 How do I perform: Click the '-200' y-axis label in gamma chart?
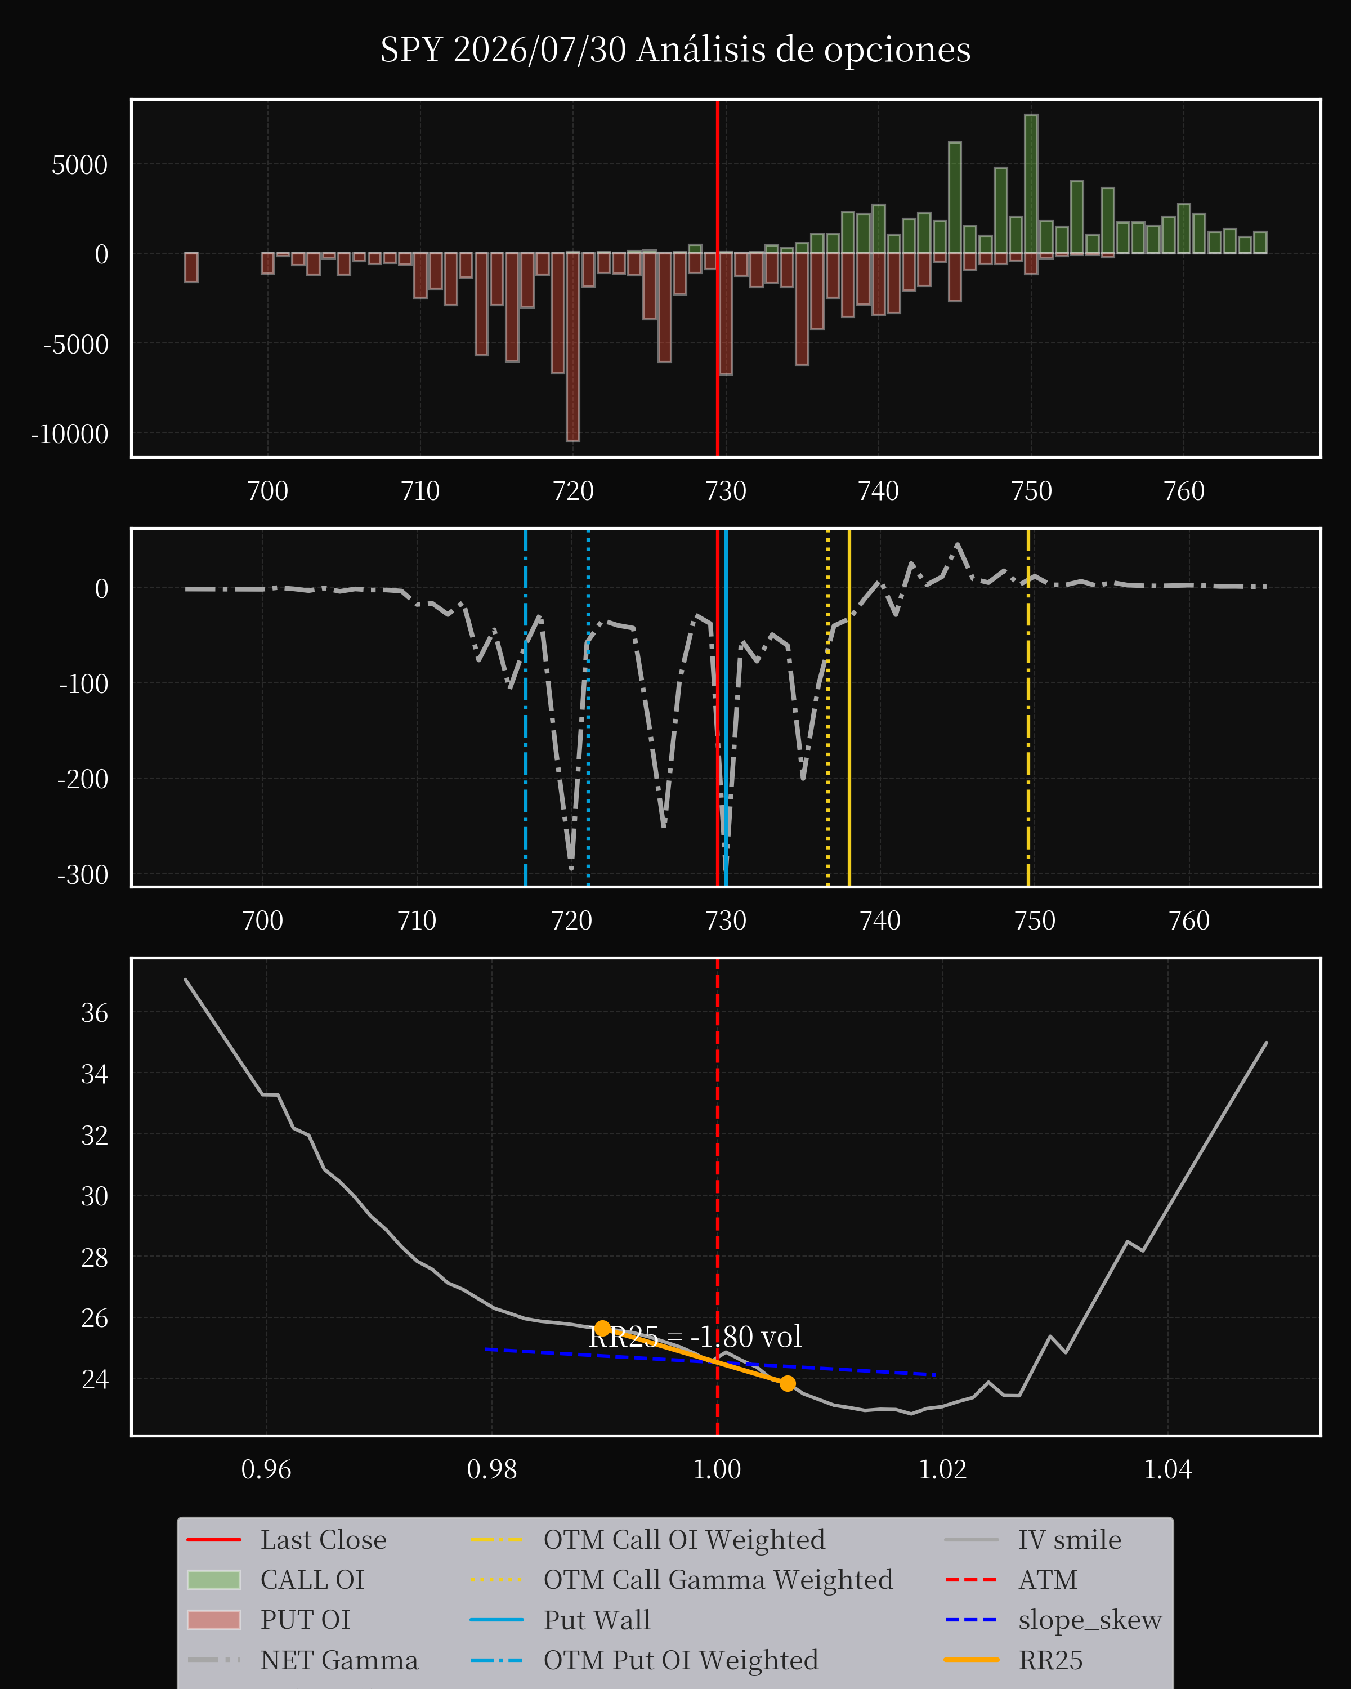(x=83, y=780)
